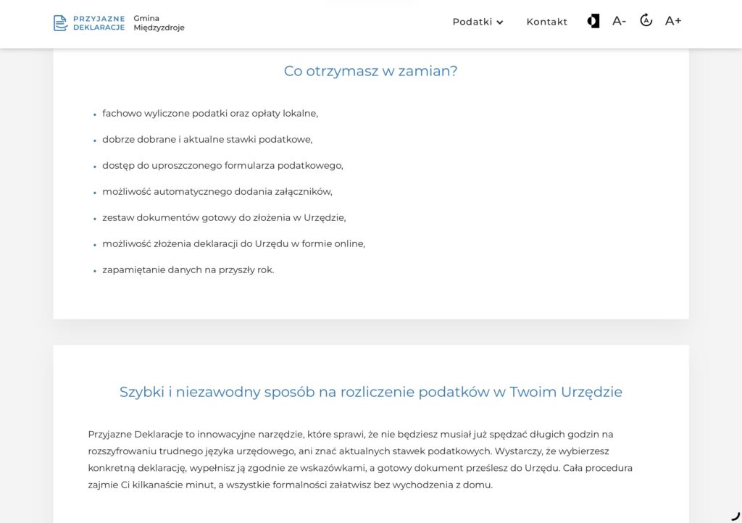Increase font size with A+ icon

click(x=673, y=21)
